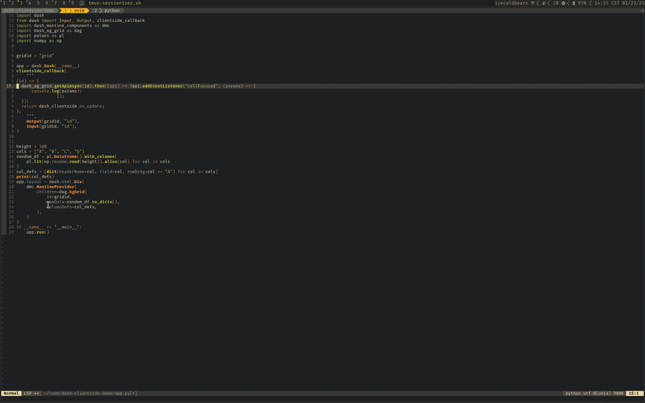Click the dash-clientside-demo tmux session name
Screen dimensions: 645x403
29,10
